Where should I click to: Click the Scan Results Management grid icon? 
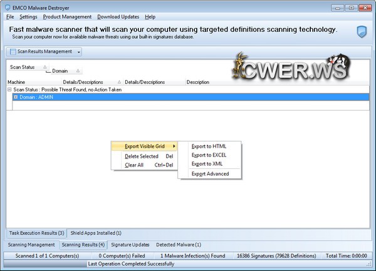[13, 51]
